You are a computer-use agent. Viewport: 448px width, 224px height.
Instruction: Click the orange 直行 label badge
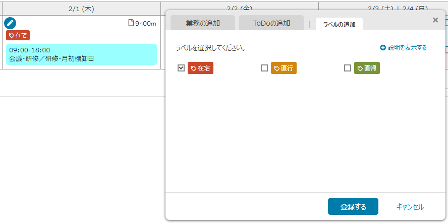pyautogui.click(x=284, y=68)
